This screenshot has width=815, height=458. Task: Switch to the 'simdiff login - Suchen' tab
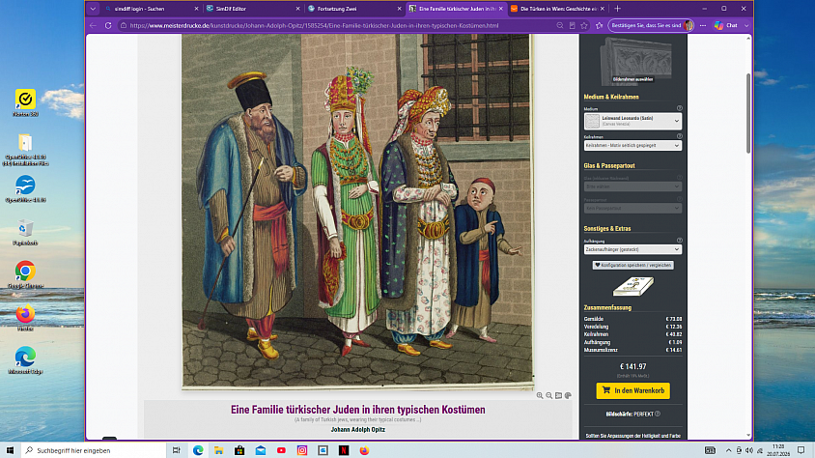point(151,9)
